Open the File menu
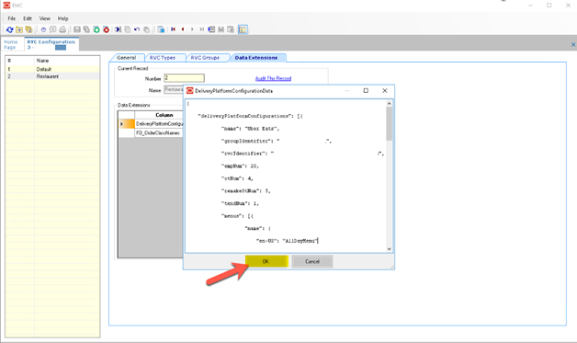Image resolution: width=577 pixels, height=343 pixels. tap(11, 18)
